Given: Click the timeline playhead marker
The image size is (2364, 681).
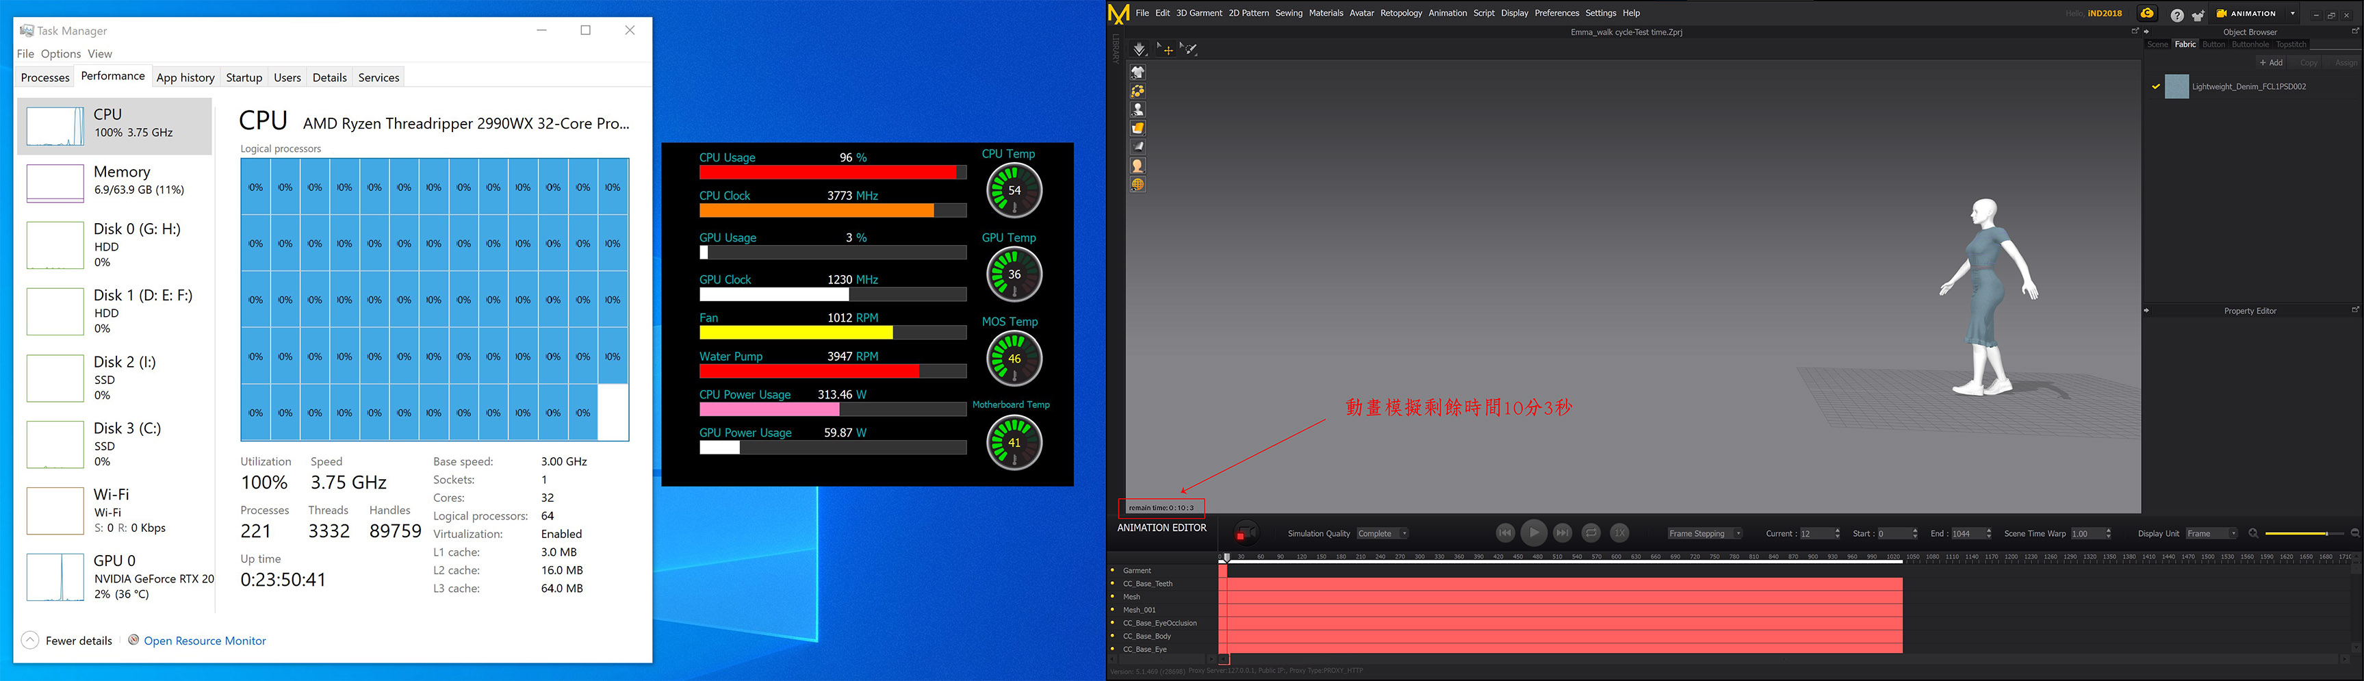Looking at the screenshot, I should click(x=1226, y=557).
